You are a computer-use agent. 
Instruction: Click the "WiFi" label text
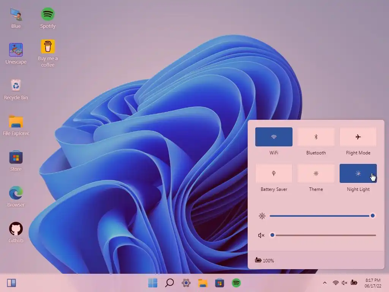[274, 153]
